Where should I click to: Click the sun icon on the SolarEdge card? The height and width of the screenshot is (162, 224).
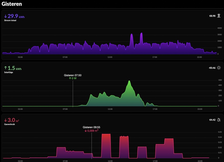[x=219, y=68]
